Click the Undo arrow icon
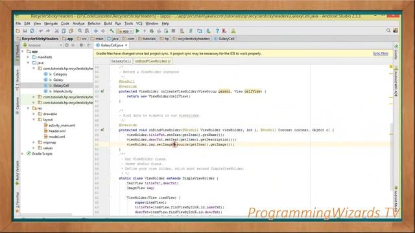 (x=41, y=31)
